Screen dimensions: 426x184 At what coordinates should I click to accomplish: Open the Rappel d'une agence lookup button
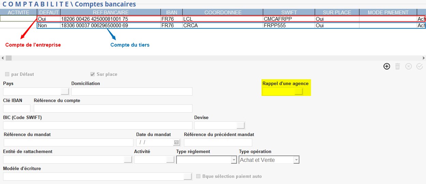(x=298, y=91)
